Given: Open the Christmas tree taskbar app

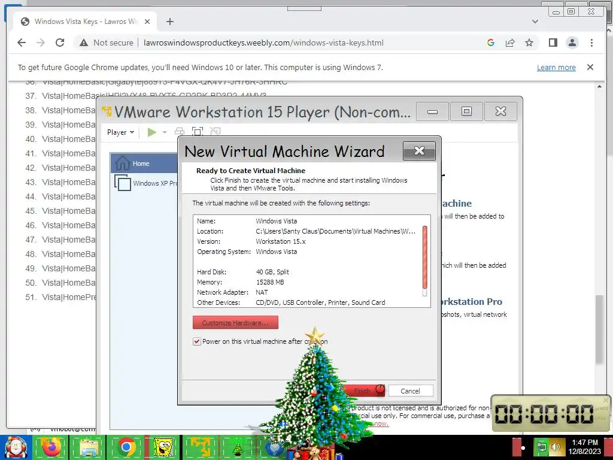Looking at the screenshot, I should 237,447.
